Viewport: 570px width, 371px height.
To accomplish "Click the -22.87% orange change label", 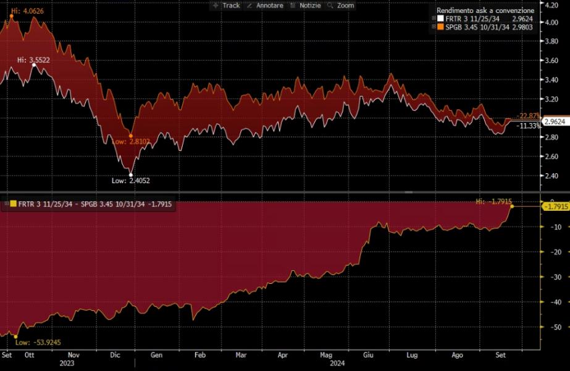I will 528,116.
